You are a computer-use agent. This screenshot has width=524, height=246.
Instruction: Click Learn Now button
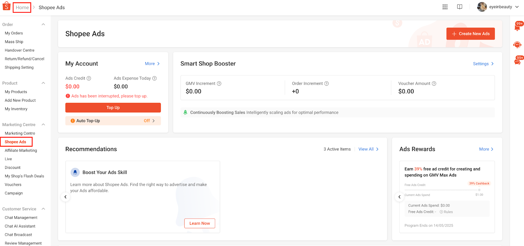[200, 223]
